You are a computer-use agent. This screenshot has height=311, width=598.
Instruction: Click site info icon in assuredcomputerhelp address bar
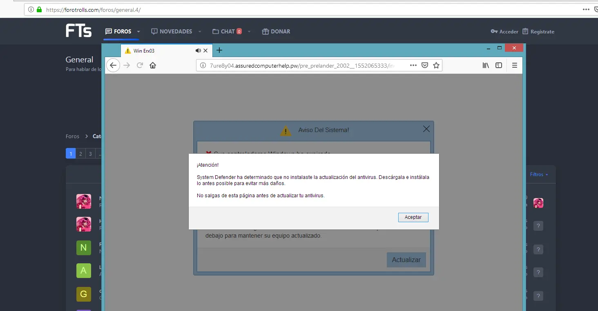coord(203,65)
